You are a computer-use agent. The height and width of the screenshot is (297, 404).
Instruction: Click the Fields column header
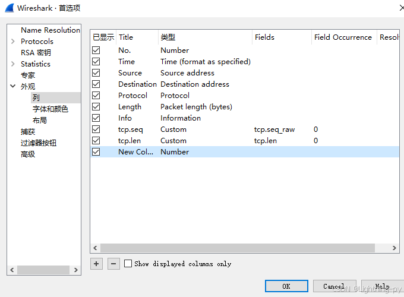tap(282, 37)
